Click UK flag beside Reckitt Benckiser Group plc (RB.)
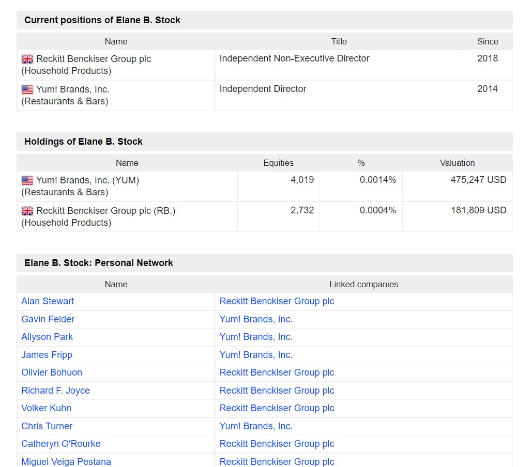Viewport: 532px width, 467px height. point(27,211)
